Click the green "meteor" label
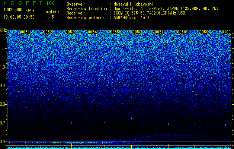 [53, 12]
